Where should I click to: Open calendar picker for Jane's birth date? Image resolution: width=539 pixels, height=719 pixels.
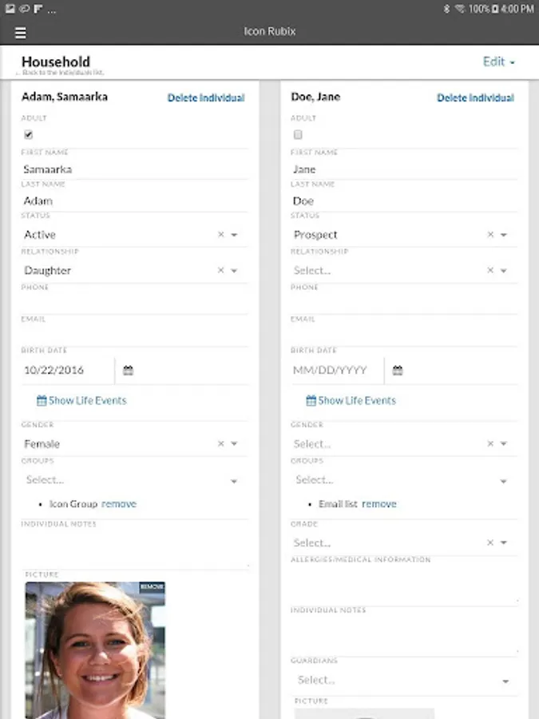(398, 371)
